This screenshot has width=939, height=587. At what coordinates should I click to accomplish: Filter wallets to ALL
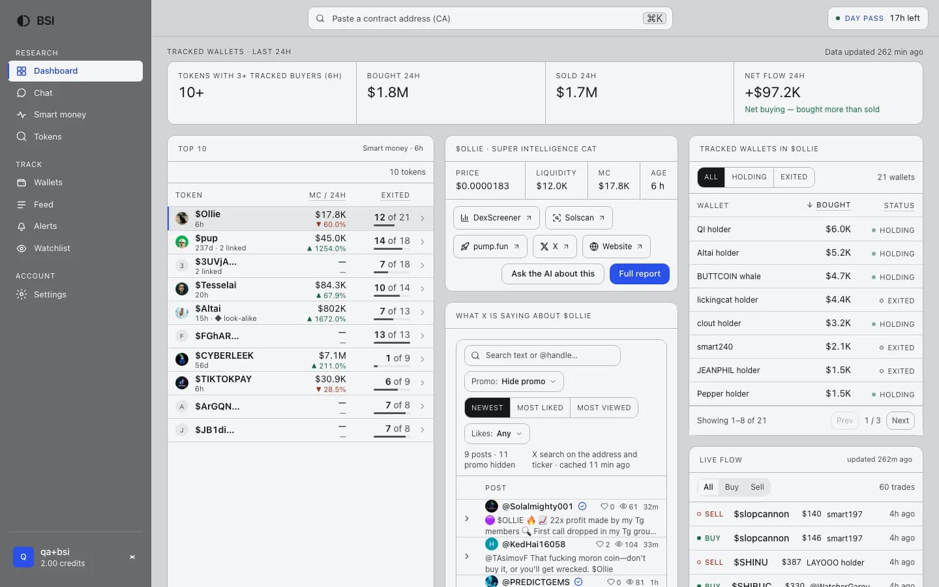(x=711, y=177)
